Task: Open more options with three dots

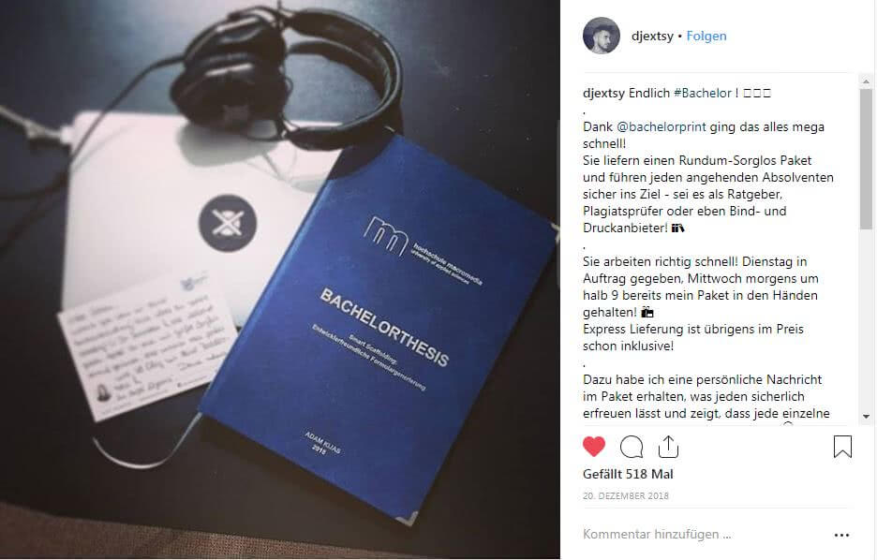Action: pyautogui.click(x=841, y=535)
